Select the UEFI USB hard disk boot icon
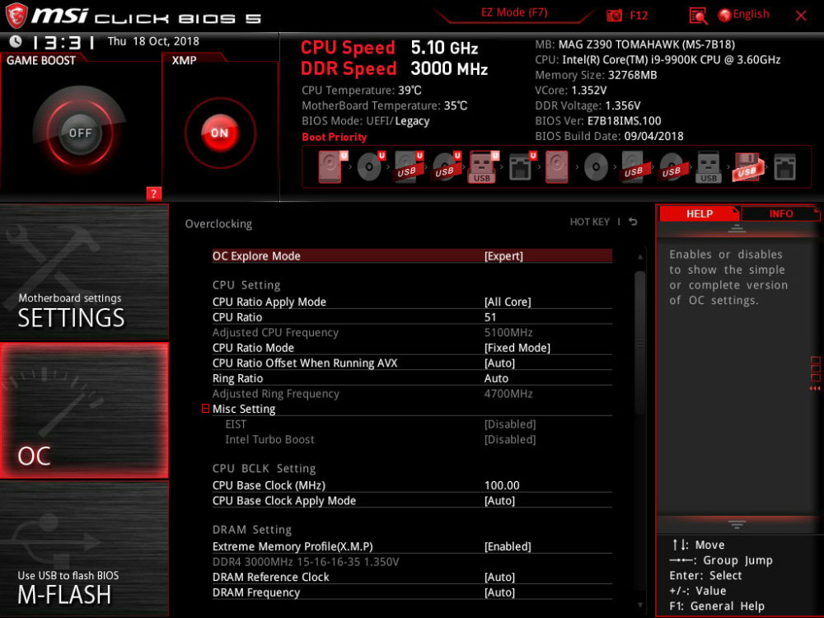This screenshot has height=618, width=824. (x=408, y=167)
